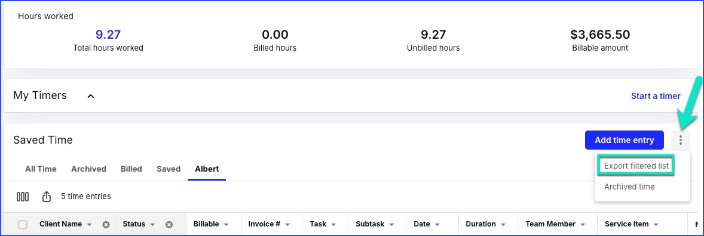Open the Status column dropdown arrow
The height and width of the screenshot is (236, 704).
pyautogui.click(x=152, y=224)
